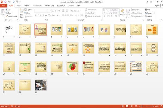Viewport: 163px width, 108px height.
Task: Click the New Slide button
Action: [21, 13]
